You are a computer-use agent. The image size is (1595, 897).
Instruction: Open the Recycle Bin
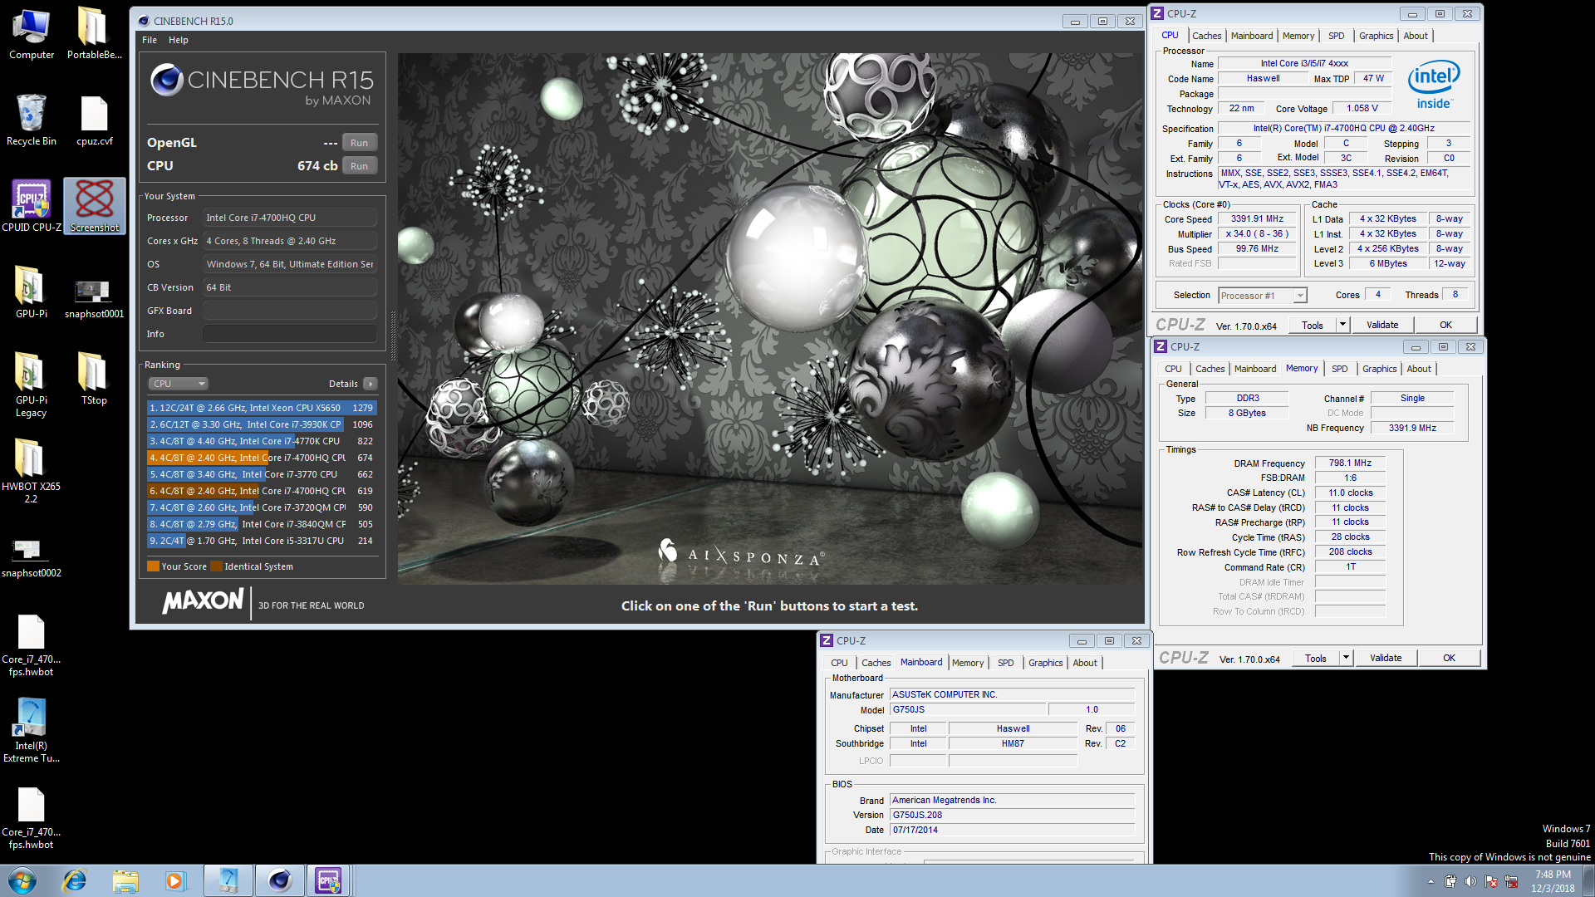coord(32,120)
